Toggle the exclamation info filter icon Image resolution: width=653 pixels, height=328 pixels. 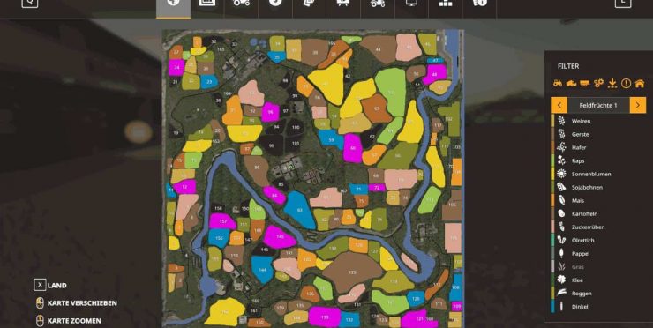[x=626, y=83]
